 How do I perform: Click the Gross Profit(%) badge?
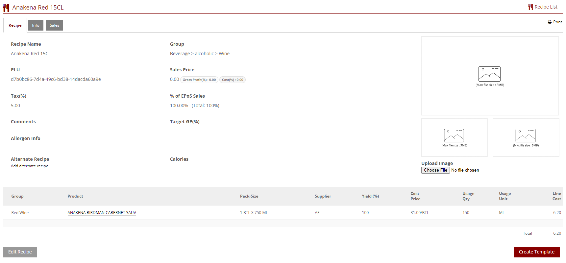point(199,80)
